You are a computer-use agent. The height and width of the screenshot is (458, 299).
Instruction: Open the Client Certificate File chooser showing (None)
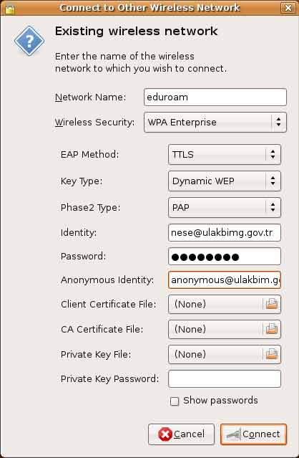click(x=225, y=304)
